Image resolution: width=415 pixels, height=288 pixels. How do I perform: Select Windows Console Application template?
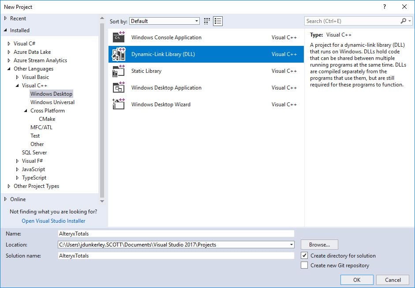206,37
